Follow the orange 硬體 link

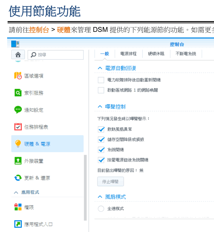(64, 30)
